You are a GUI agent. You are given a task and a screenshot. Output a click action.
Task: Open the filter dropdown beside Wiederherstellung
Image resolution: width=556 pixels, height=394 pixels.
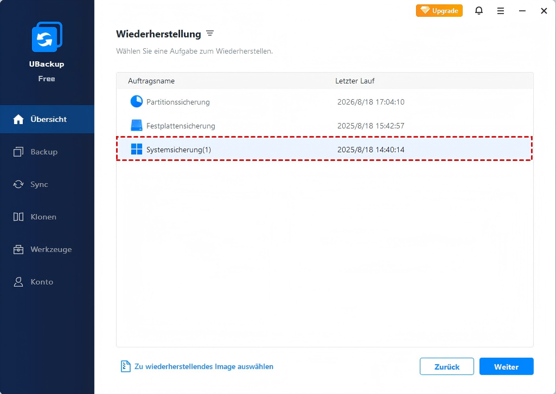coord(210,34)
